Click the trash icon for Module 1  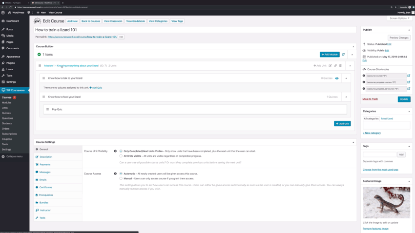pyautogui.click(x=340, y=66)
